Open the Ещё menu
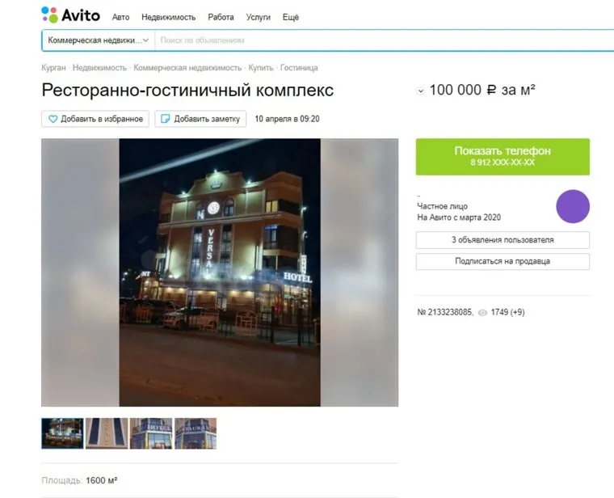The width and height of the screenshot is (614, 498). pos(291,17)
